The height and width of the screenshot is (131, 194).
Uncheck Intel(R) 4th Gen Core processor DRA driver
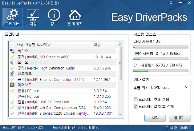click(x=12, y=108)
